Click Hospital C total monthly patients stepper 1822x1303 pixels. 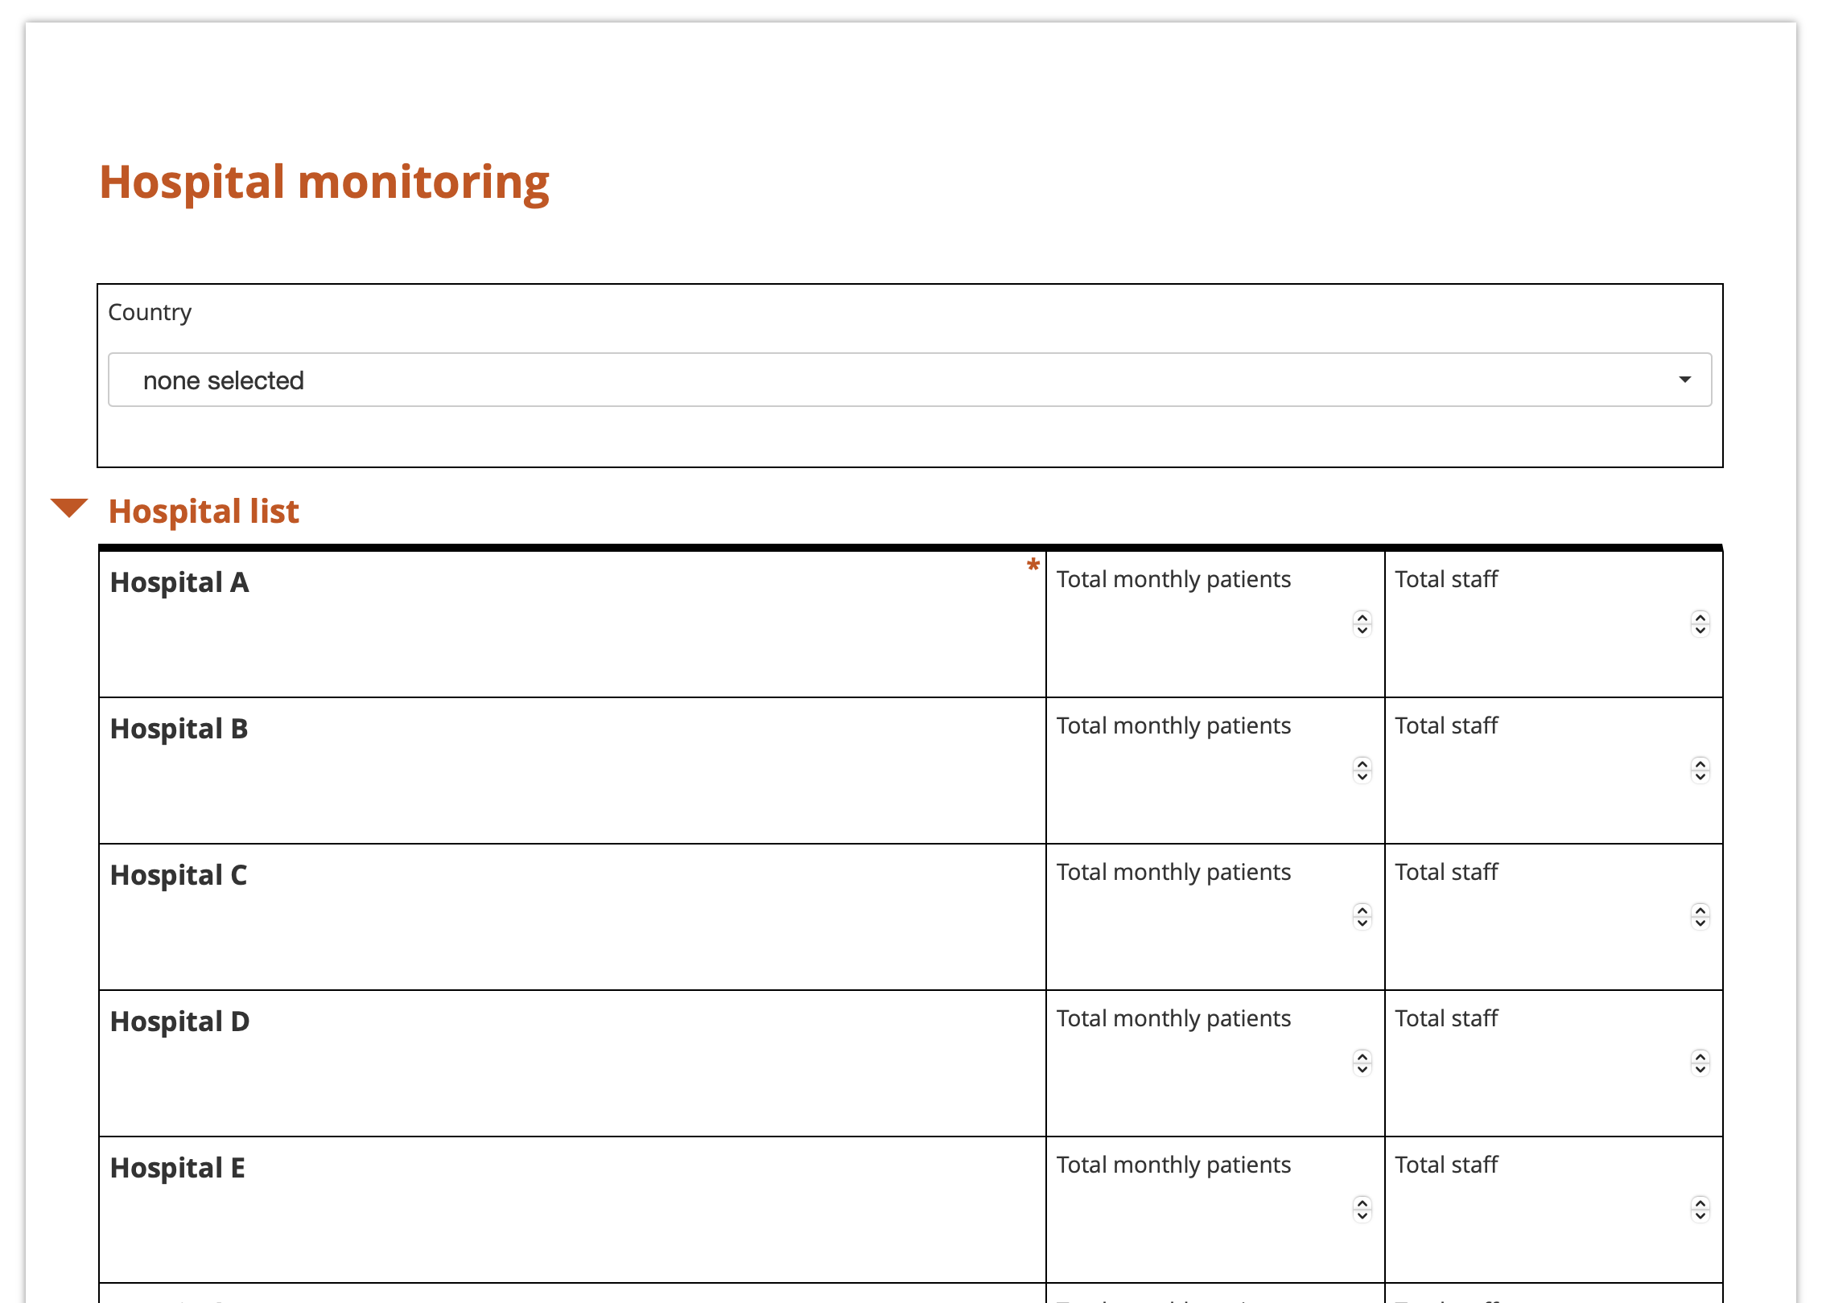1362,916
